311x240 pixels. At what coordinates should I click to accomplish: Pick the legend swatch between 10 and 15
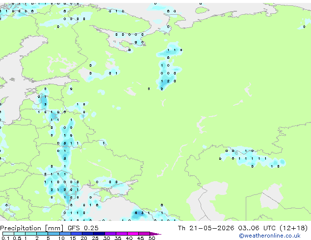65,234
